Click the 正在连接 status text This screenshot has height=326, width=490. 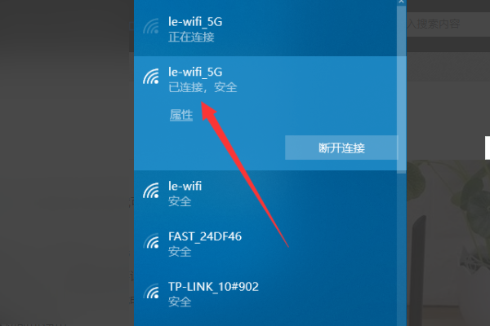click(191, 37)
